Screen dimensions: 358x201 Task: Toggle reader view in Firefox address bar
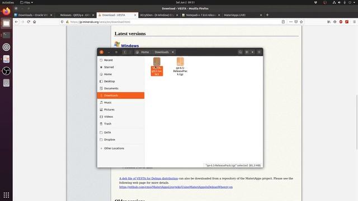tap(283, 22)
